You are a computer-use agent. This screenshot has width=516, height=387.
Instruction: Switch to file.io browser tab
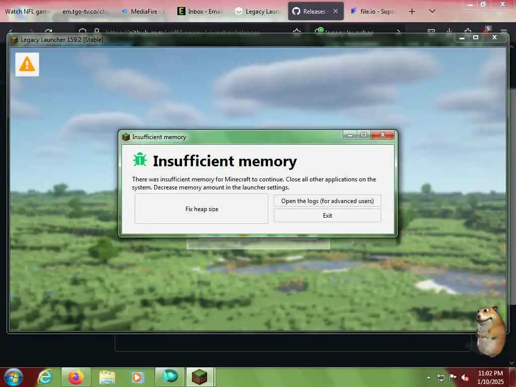373,12
